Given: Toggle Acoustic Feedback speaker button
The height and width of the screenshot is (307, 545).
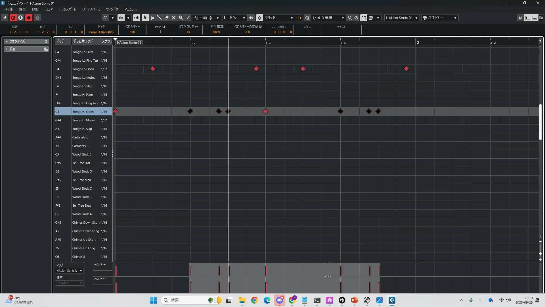Looking at the screenshot, I should (x=137, y=18).
